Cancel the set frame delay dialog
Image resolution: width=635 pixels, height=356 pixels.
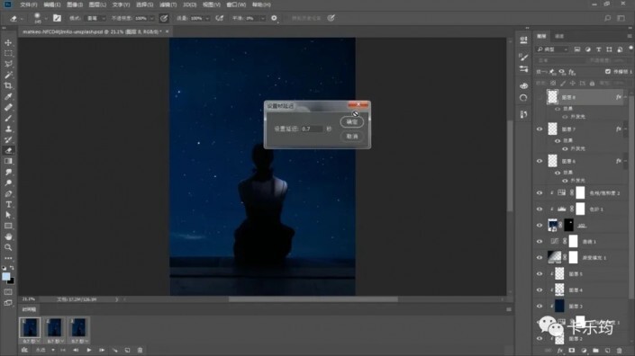click(352, 136)
